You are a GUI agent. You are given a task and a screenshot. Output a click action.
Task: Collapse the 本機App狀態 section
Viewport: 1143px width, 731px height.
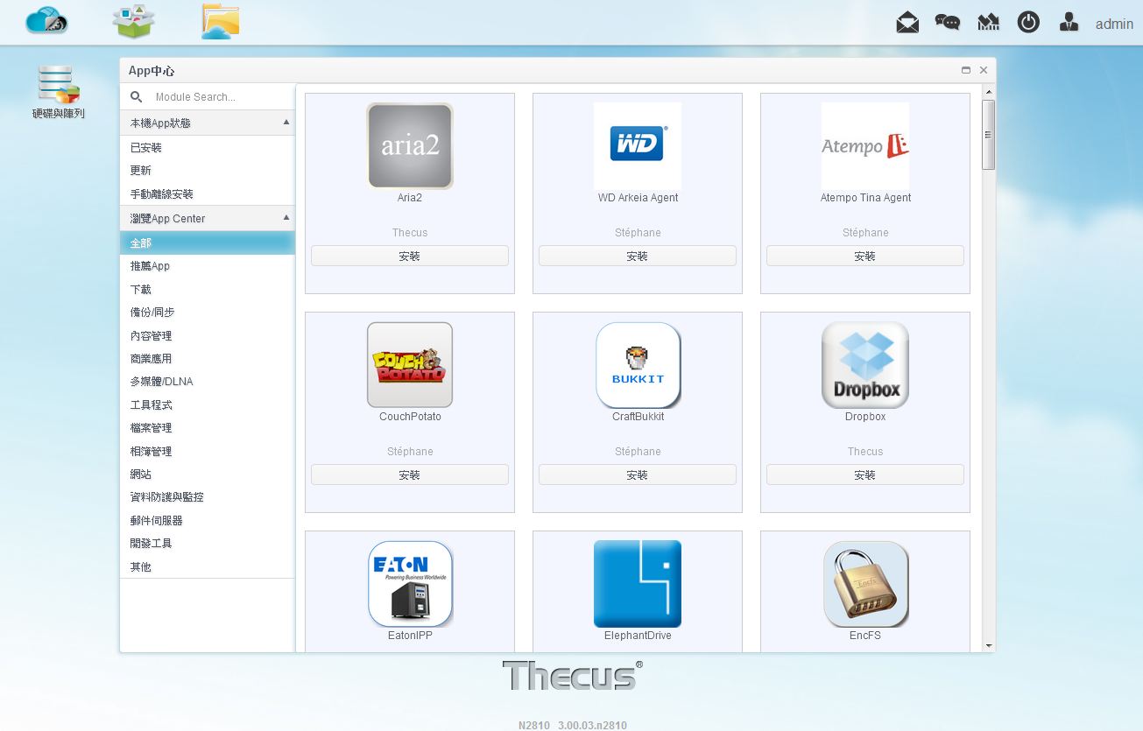286,123
